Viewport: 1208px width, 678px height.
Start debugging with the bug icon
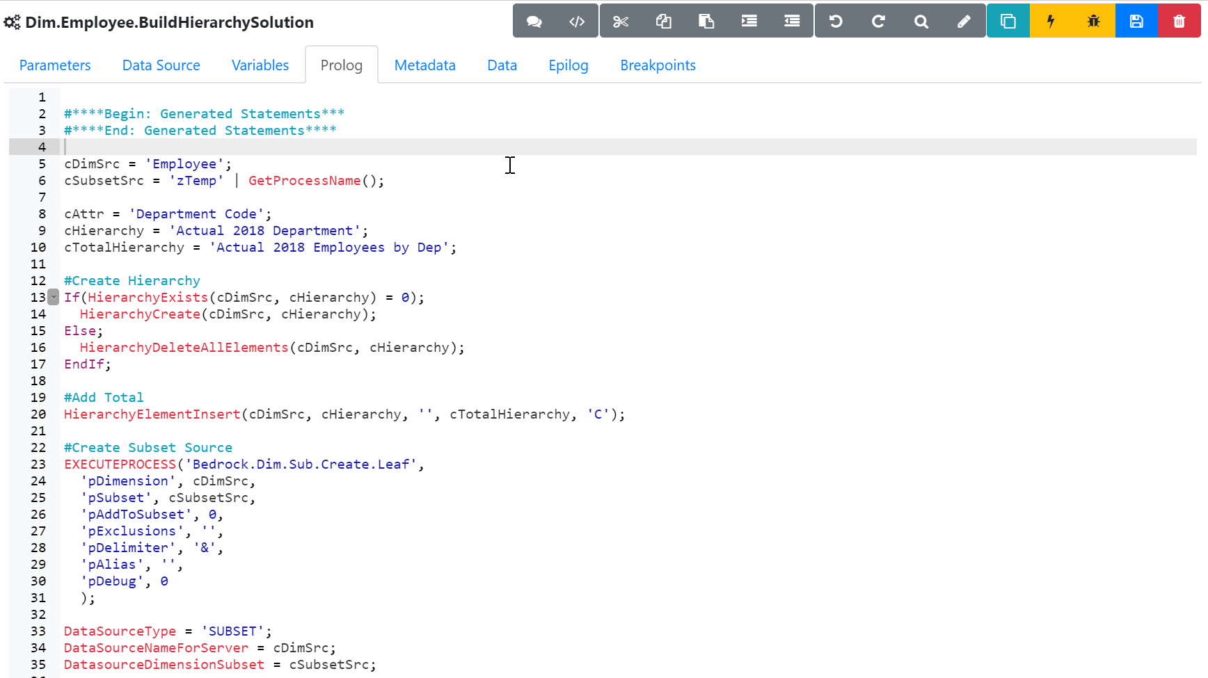pos(1094,22)
